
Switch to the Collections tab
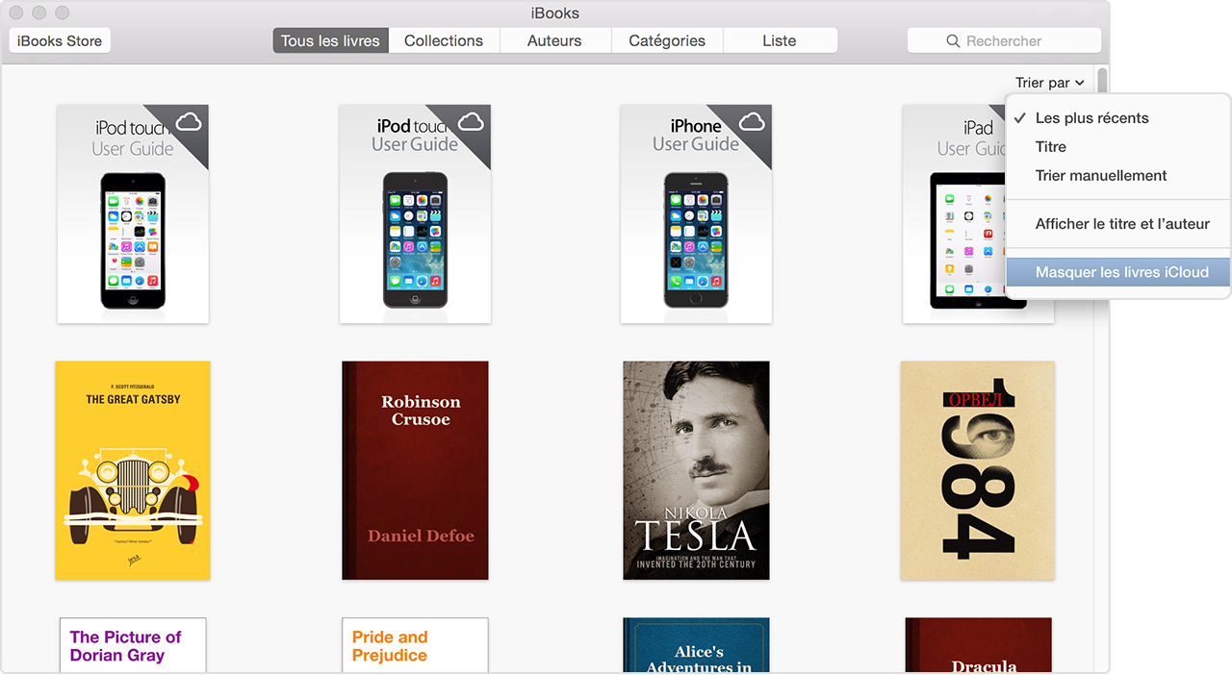click(444, 41)
